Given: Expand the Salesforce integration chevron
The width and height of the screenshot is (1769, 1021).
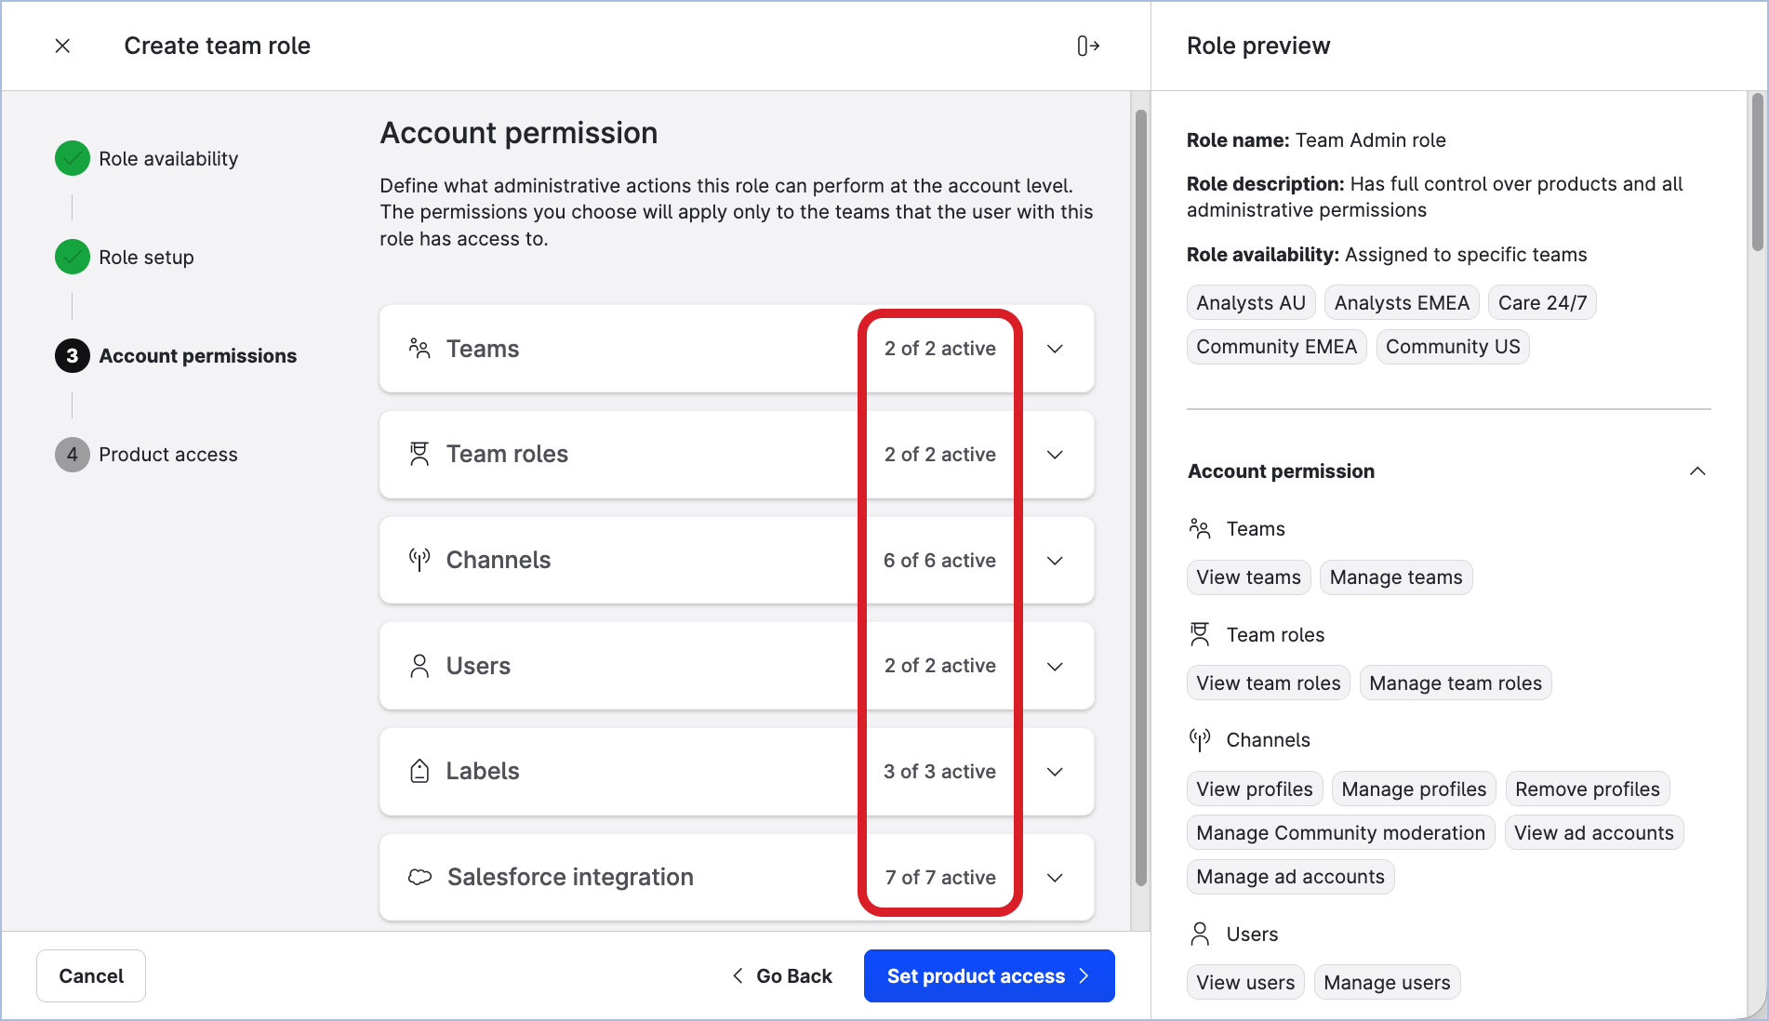Looking at the screenshot, I should [1055, 877].
